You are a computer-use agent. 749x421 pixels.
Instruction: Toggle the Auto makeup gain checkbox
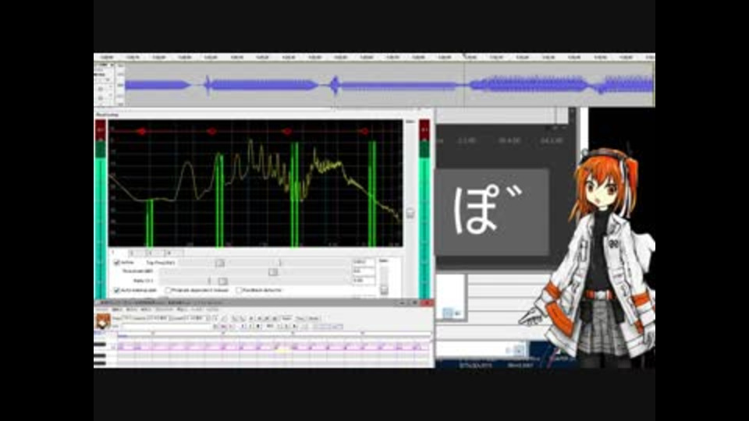point(116,290)
